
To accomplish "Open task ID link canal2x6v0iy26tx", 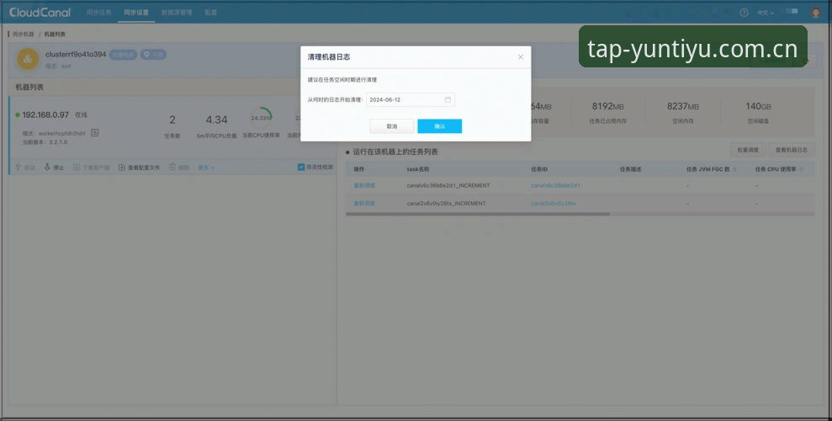I will (x=553, y=203).
